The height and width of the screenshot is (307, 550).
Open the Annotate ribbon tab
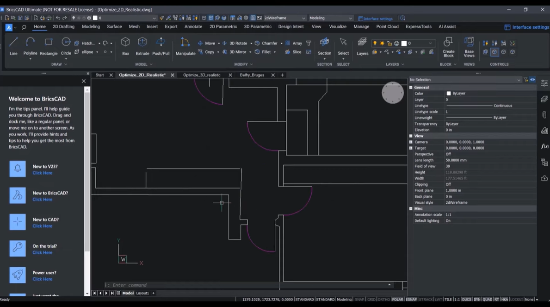(x=193, y=27)
